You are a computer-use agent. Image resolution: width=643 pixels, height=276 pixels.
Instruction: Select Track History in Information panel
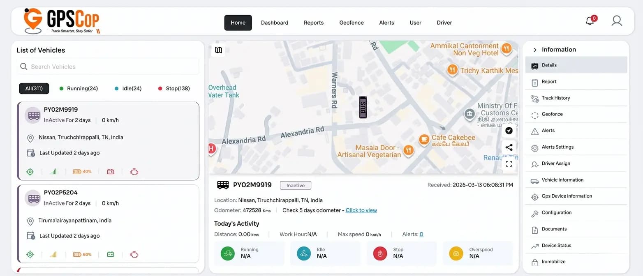pos(576,98)
